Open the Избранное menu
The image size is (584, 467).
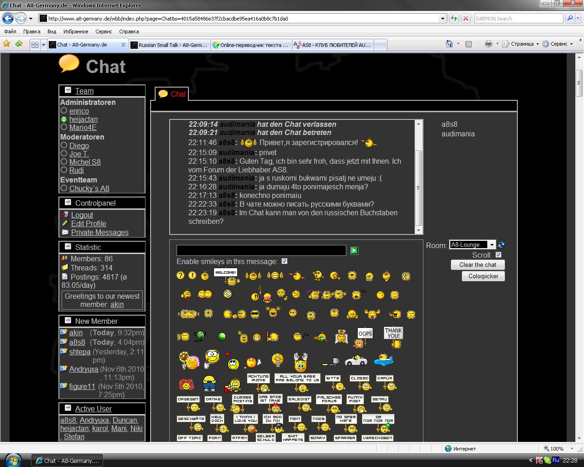coord(76,31)
